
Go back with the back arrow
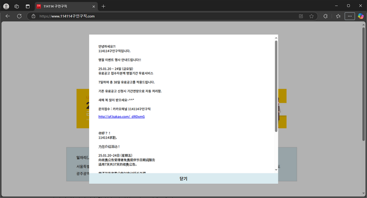click(x=8, y=16)
